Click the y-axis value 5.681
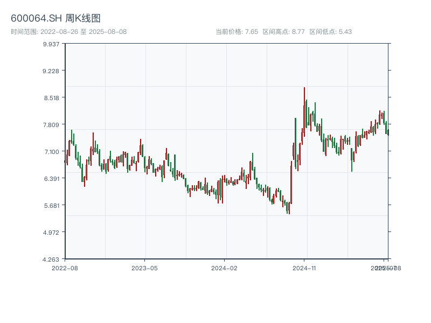The width and height of the screenshot is (431, 323). [x=52, y=206]
